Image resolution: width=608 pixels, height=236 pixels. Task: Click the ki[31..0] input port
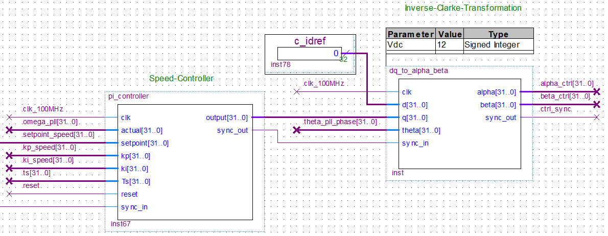[134, 169]
